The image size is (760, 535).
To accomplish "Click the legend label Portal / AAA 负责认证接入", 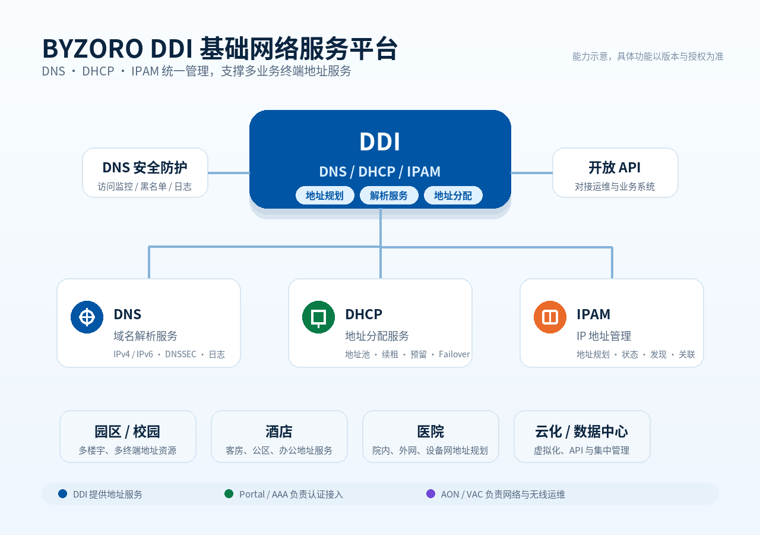I will click(x=292, y=494).
